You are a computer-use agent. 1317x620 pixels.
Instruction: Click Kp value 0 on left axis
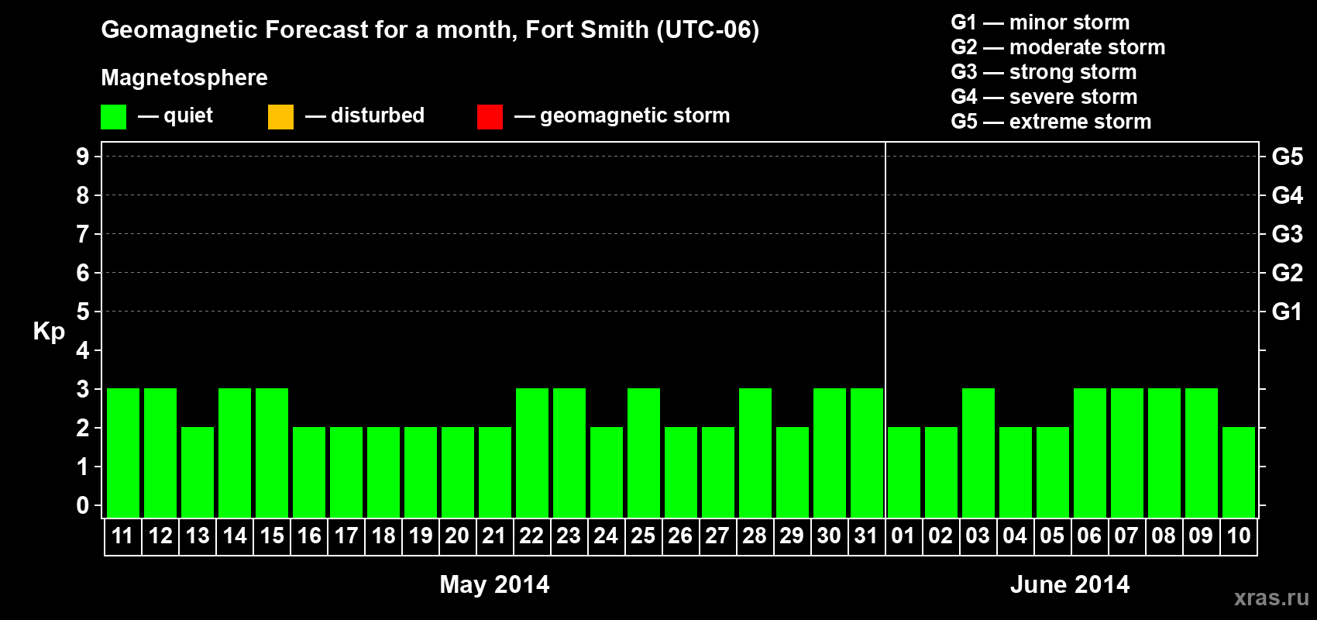pyautogui.click(x=83, y=505)
